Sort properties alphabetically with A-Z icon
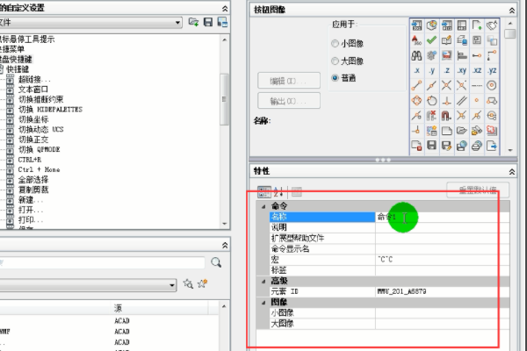527x351 pixels. click(x=278, y=192)
